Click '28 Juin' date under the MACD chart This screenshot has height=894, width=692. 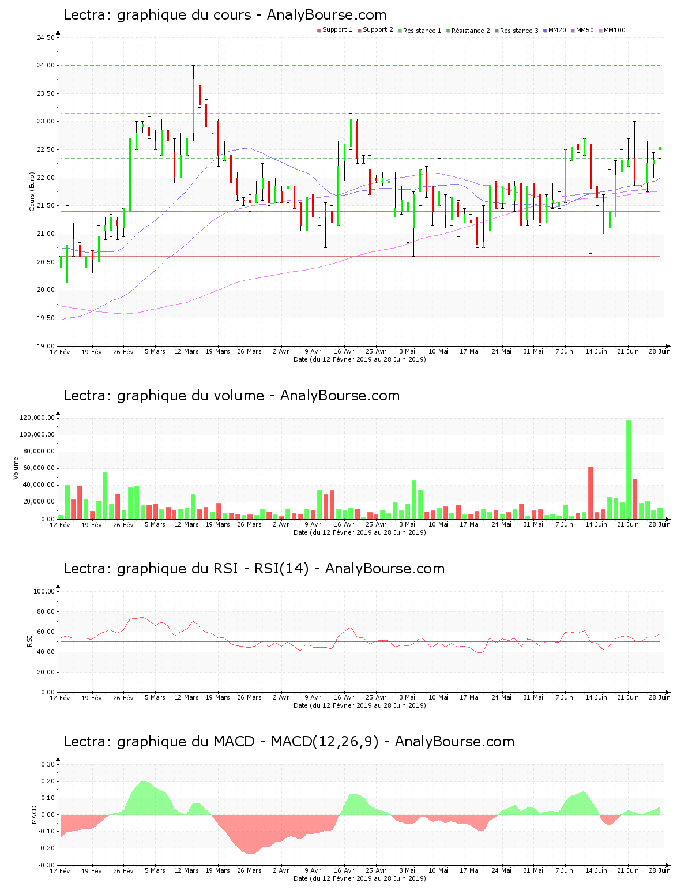659,870
